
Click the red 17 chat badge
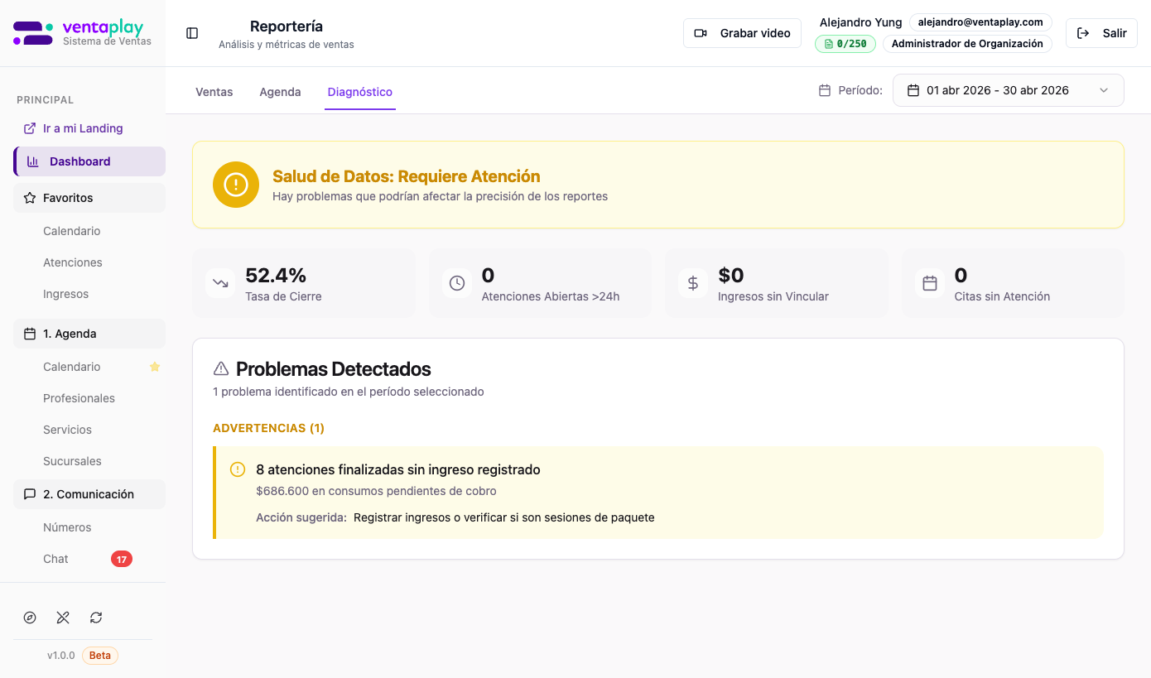coord(122,559)
